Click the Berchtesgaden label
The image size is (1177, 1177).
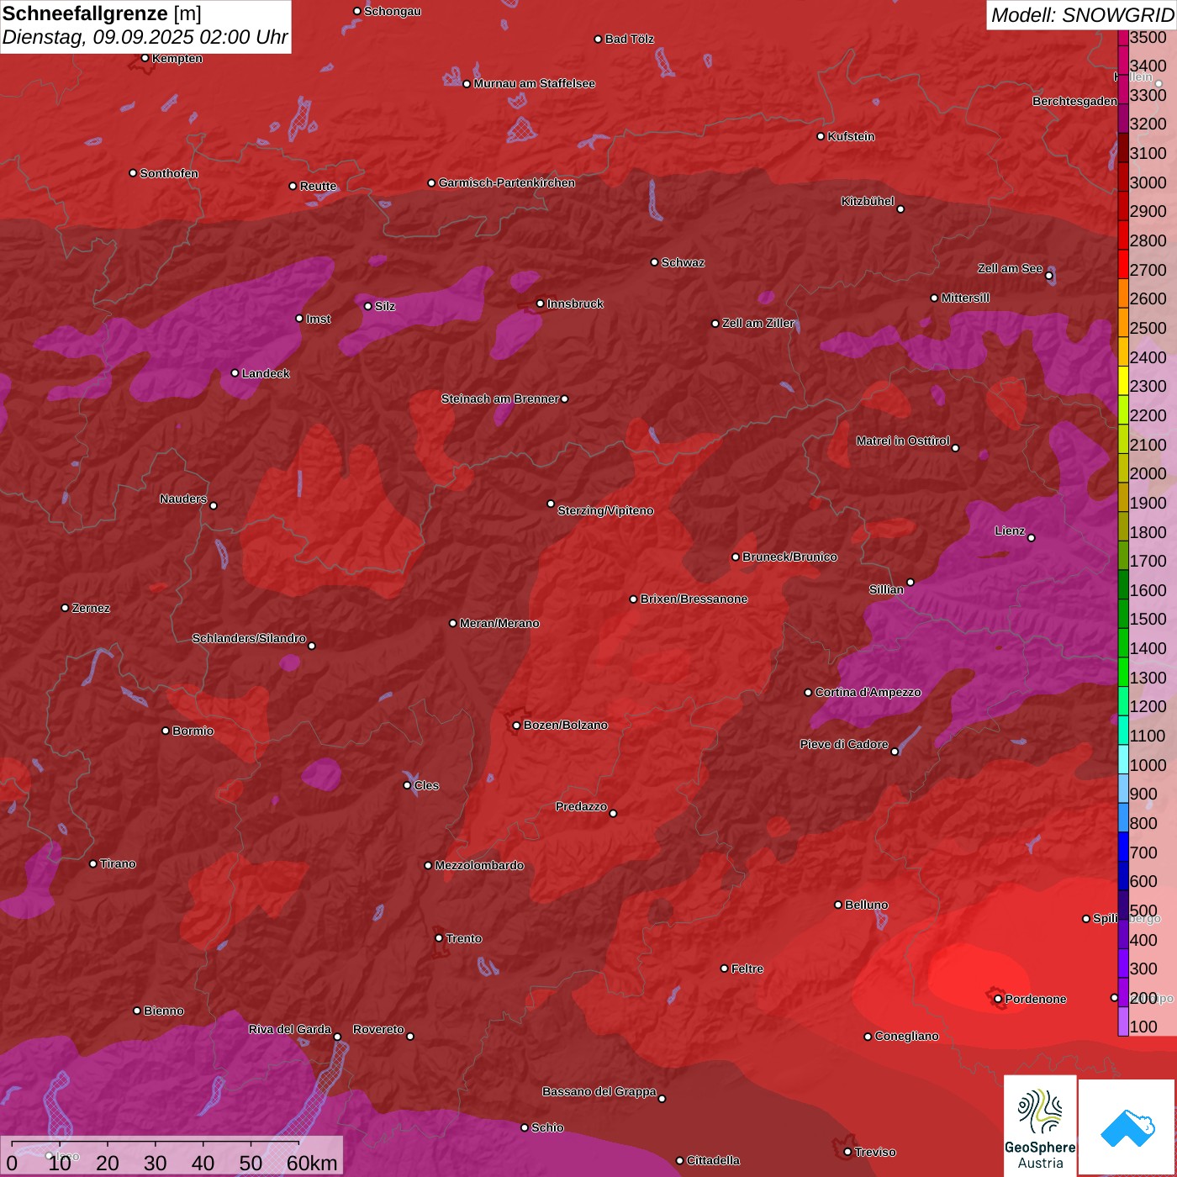1074,101
